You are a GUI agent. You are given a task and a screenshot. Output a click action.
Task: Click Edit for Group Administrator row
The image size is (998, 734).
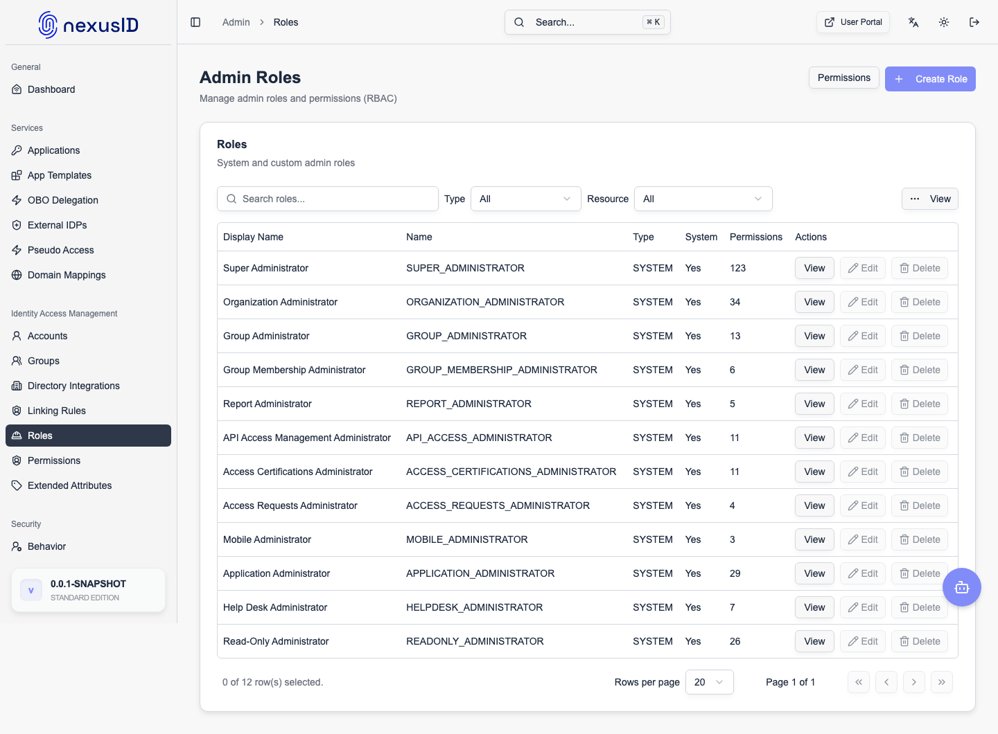click(x=863, y=336)
